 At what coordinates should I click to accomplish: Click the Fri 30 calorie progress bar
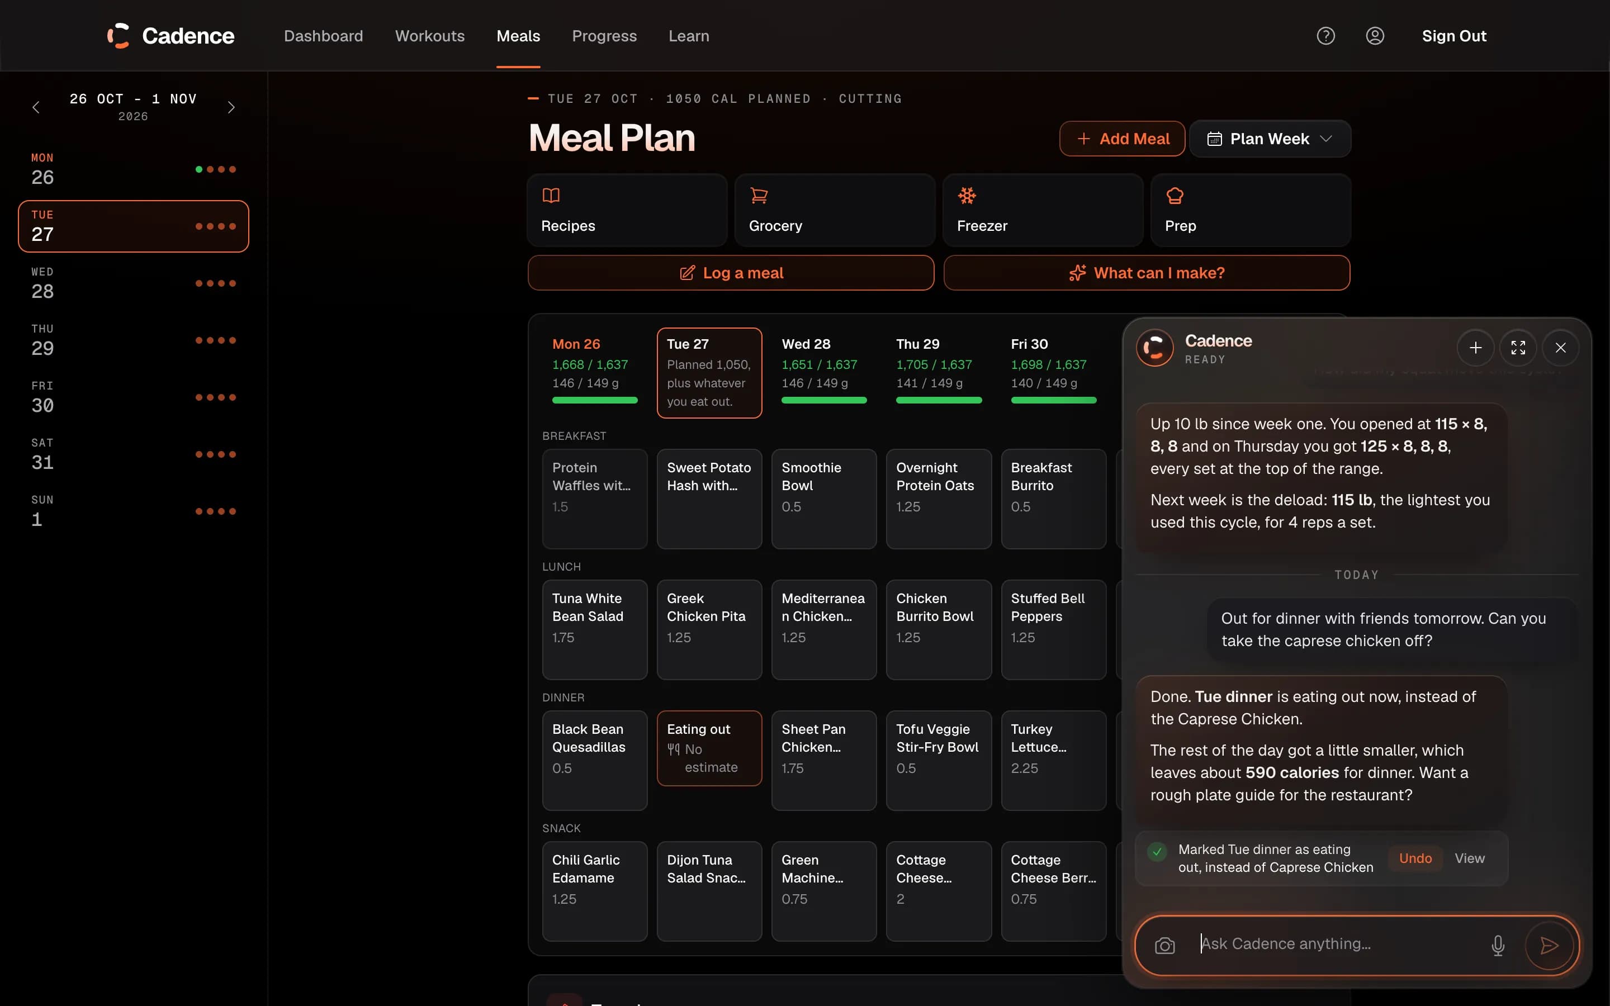click(x=1053, y=400)
